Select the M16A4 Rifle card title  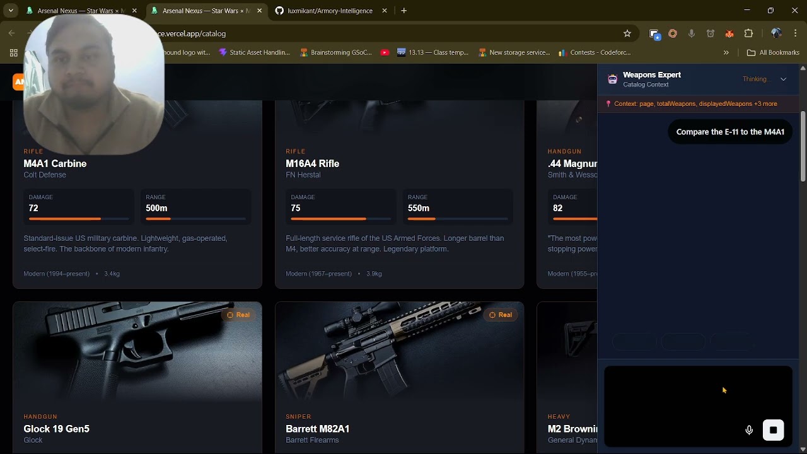(312, 163)
